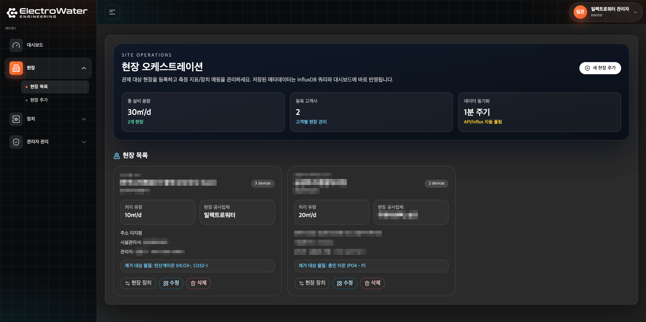Open the 일렉트로워터 관리자 account dropdown
This screenshot has height=322, width=646.
[635, 12]
